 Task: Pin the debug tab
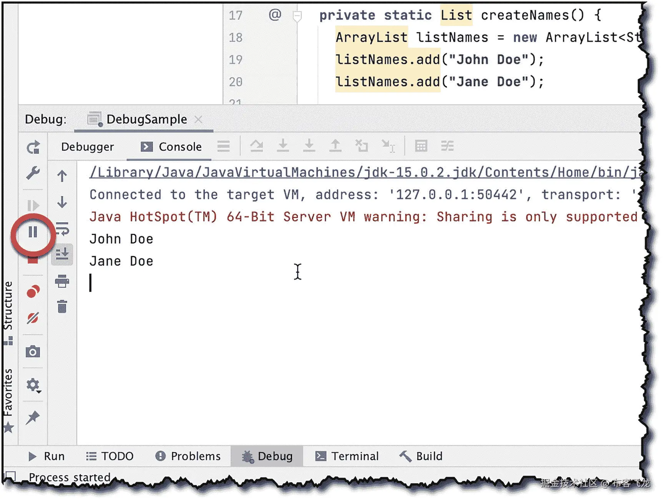point(33,418)
